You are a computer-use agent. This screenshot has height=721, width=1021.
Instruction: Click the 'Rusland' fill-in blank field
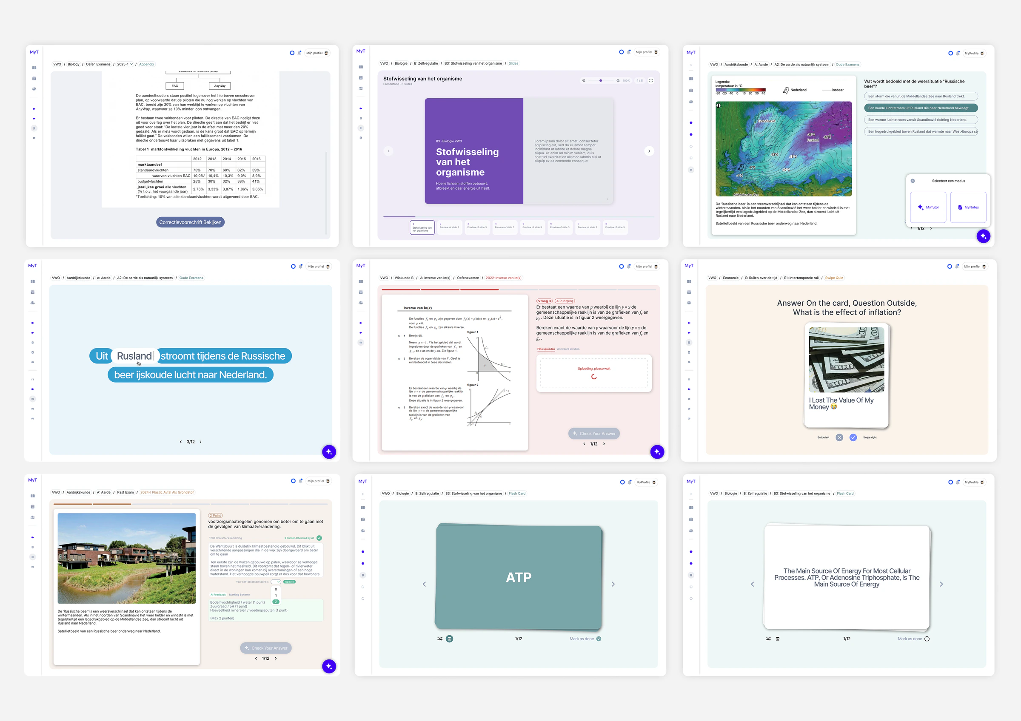click(x=135, y=356)
